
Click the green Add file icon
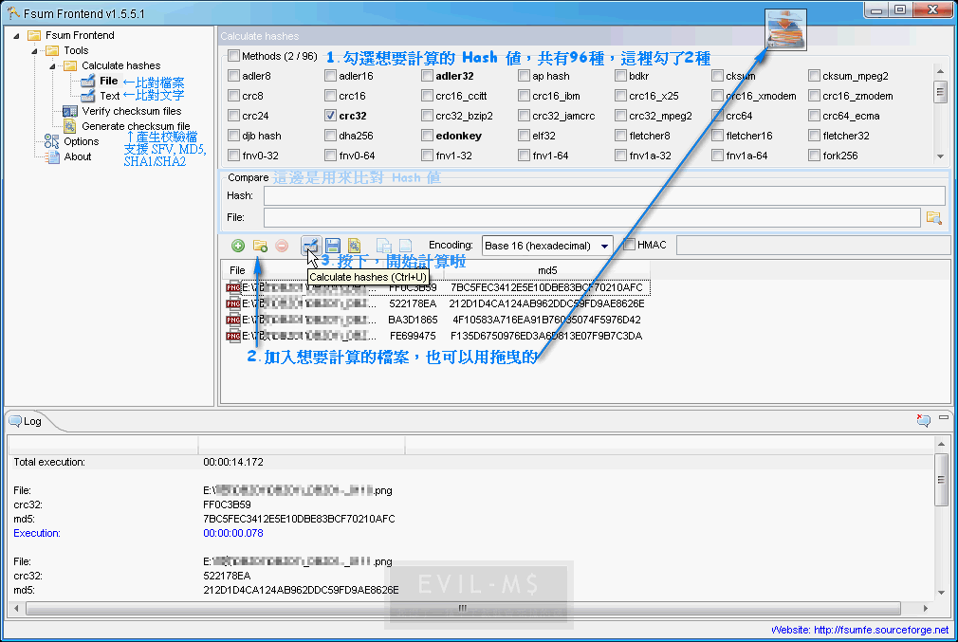pos(238,246)
